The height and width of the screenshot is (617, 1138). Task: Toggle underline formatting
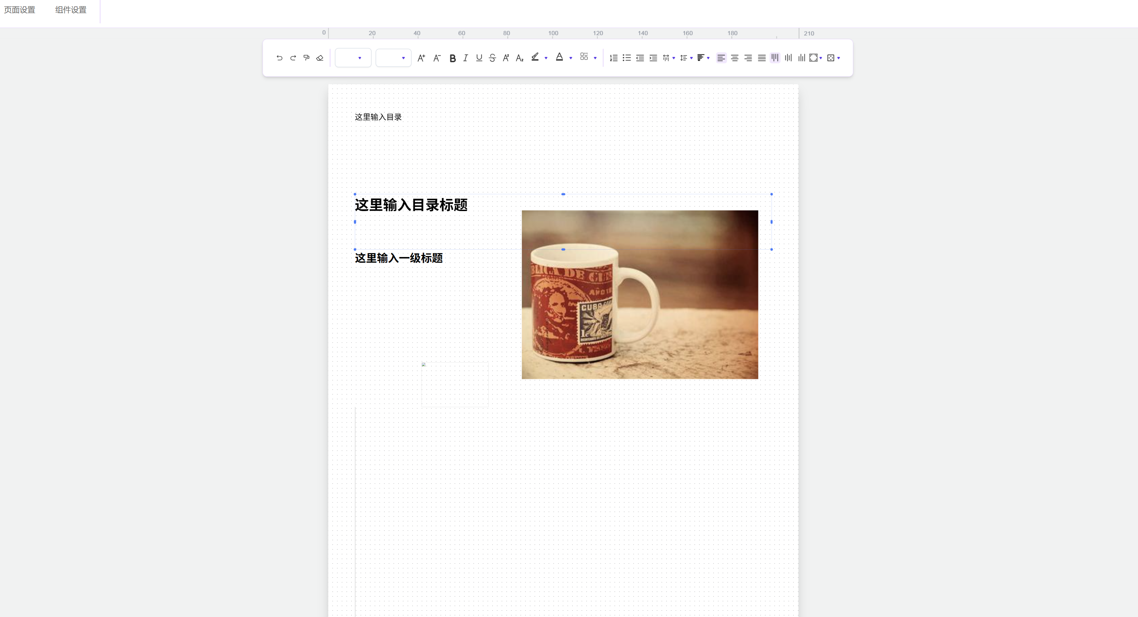pyautogui.click(x=478, y=58)
